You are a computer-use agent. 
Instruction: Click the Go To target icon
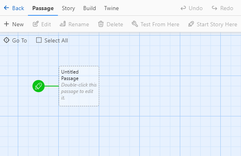[6, 40]
